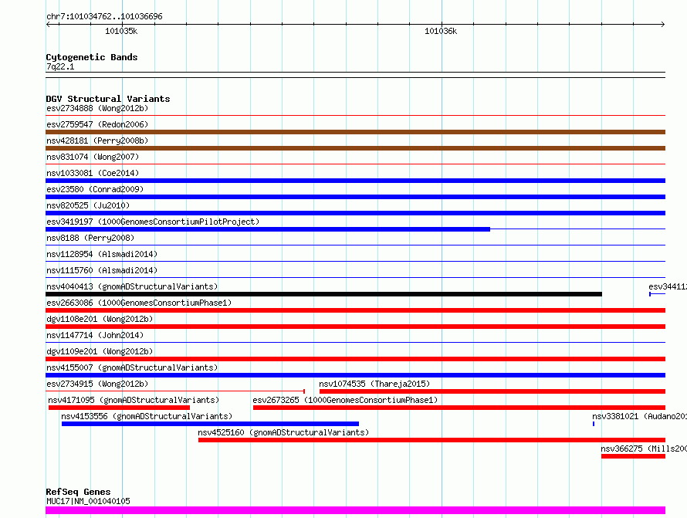Open nsv1115760 (Alsmadi2014) variant label

tap(102, 270)
